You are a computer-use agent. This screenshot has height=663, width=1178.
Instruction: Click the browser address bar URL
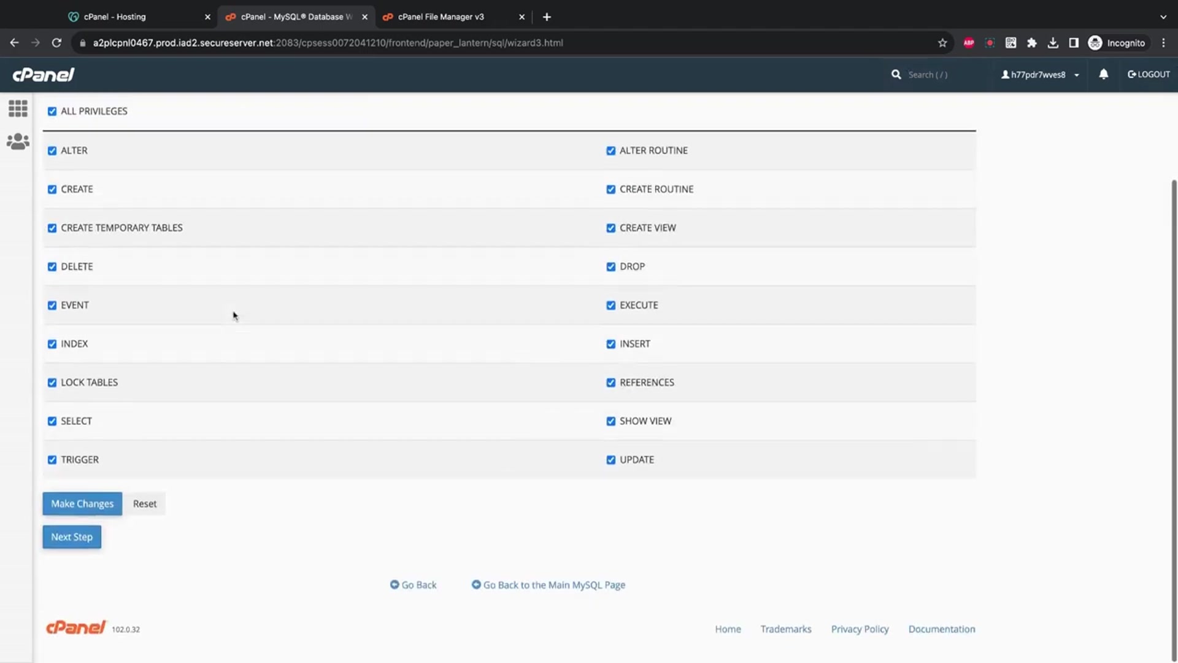click(x=328, y=43)
